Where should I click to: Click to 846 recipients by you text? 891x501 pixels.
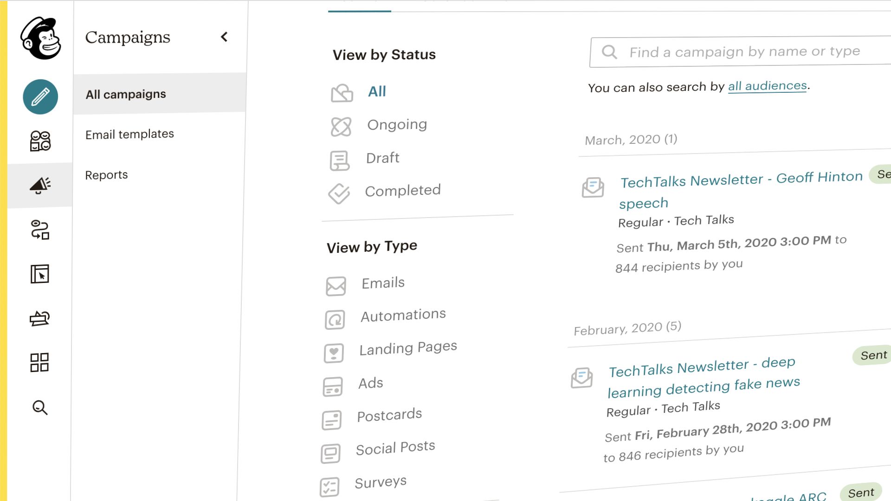[x=673, y=453]
